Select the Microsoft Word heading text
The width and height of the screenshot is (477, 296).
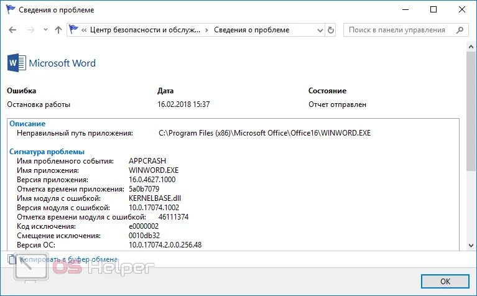(62, 63)
